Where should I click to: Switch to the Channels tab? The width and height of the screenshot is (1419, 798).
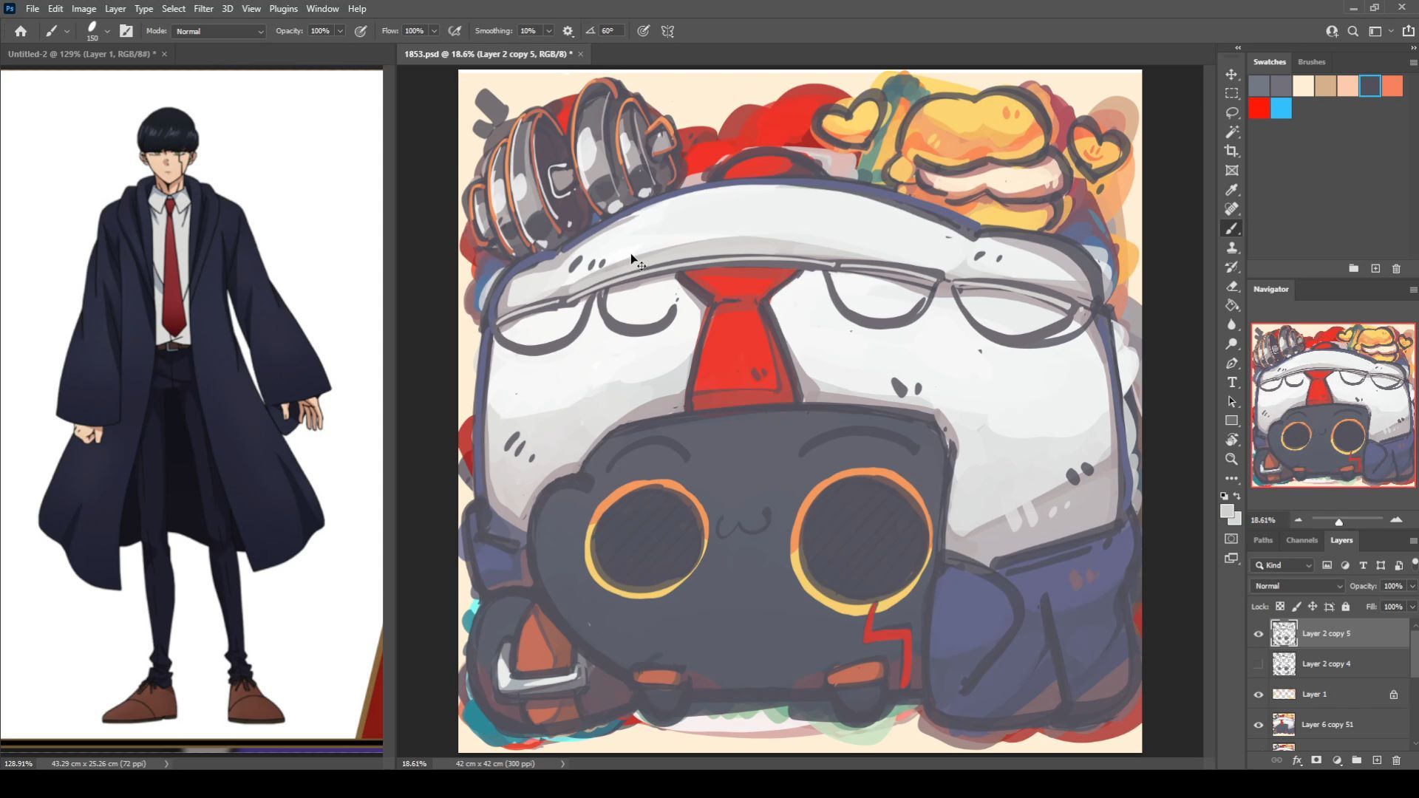(x=1301, y=540)
